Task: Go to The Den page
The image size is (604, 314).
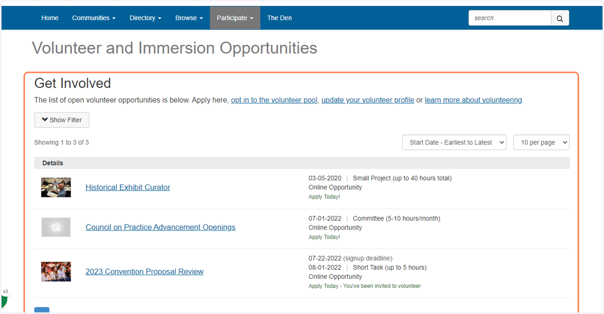Action: (x=279, y=18)
